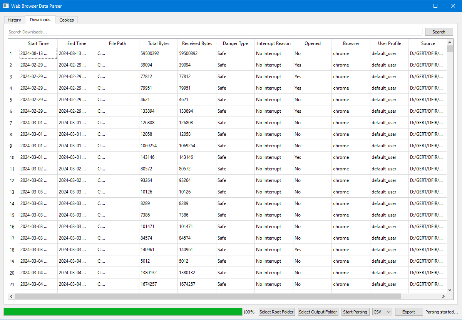This screenshot has height=320, width=462.
Task: Click the Total Bytes column header
Action: [159, 43]
